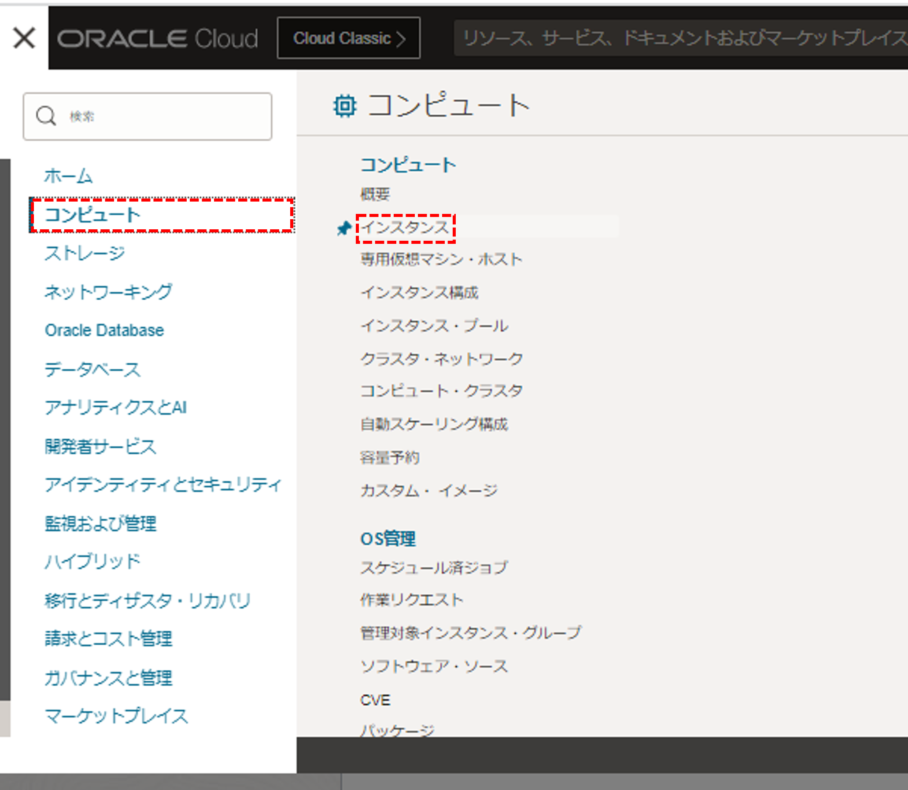Click the top resource search bar

(x=661, y=40)
